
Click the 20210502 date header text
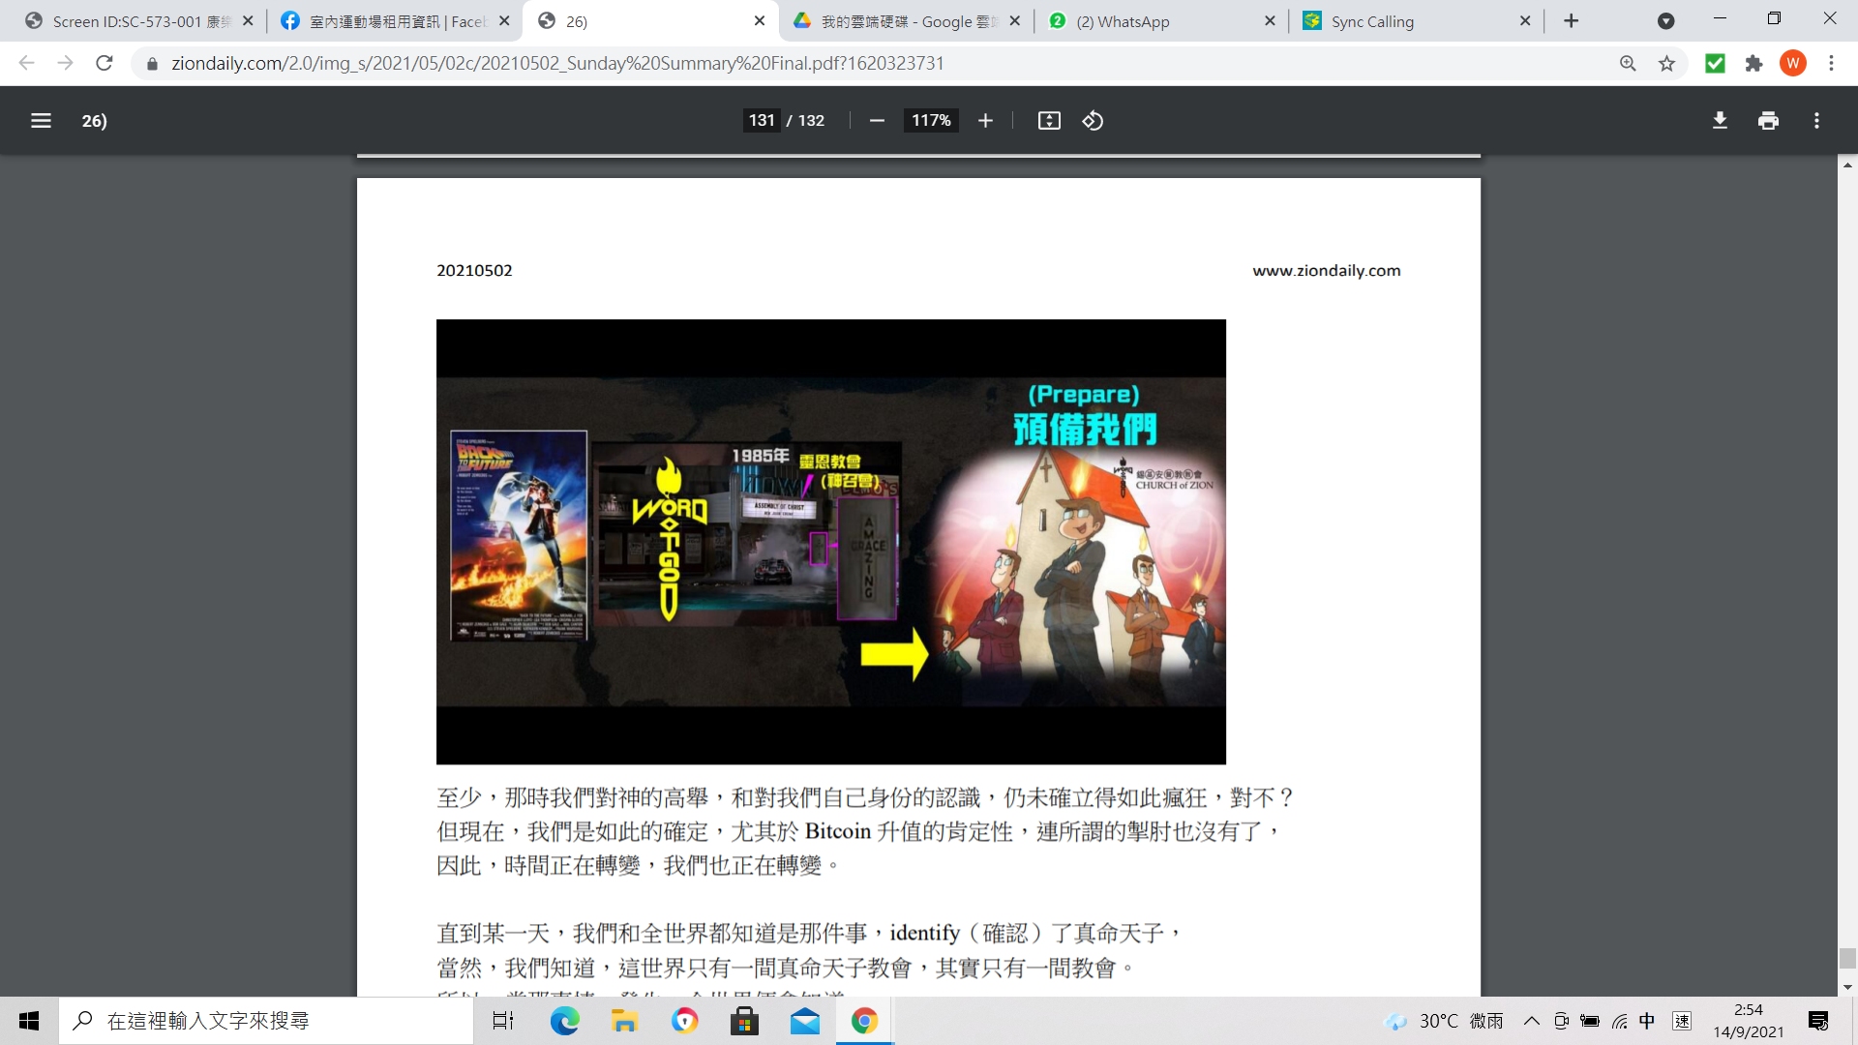pos(474,271)
